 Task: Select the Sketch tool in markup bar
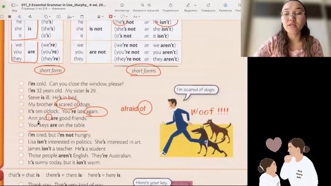[x=19, y=17]
